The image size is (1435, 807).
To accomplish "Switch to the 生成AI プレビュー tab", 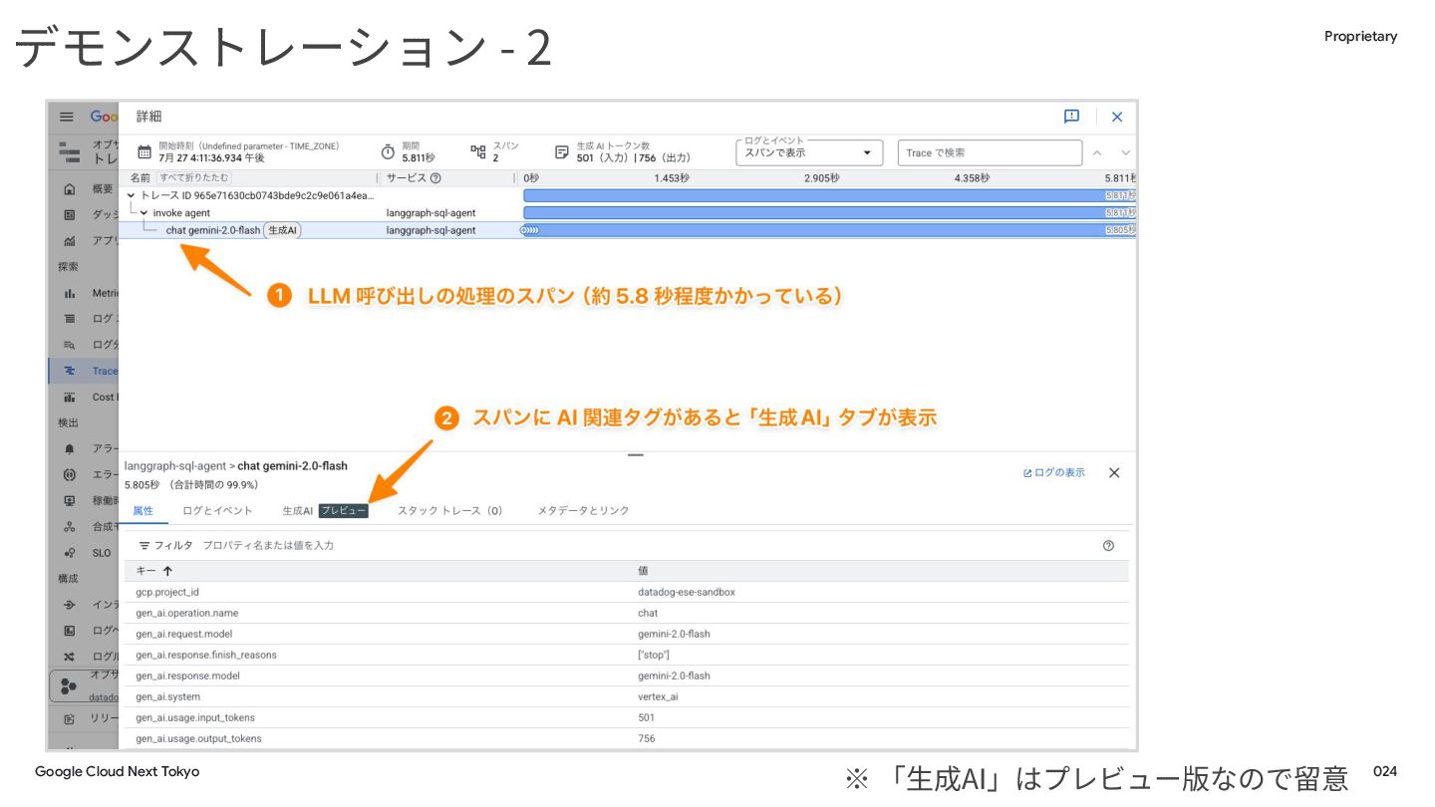I will [325, 510].
